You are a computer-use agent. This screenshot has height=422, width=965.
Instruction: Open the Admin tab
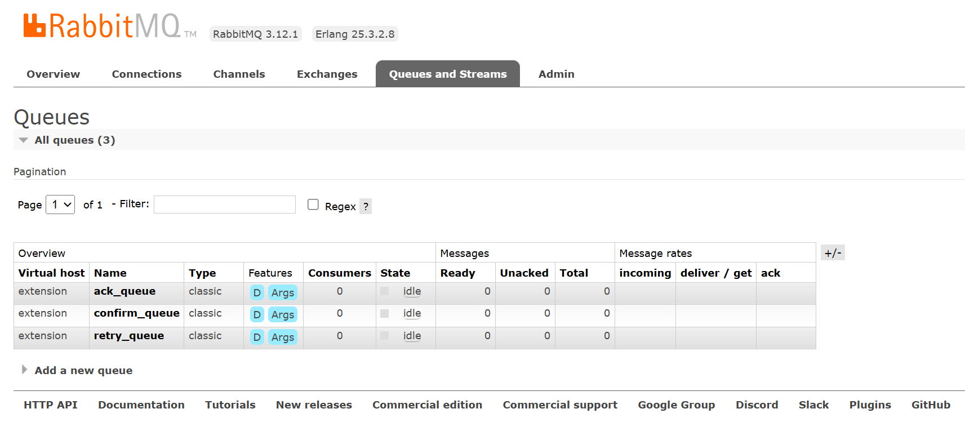click(x=556, y=74)
